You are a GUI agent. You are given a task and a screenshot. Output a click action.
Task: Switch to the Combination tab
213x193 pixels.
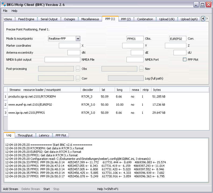click(x=145, y=19)
